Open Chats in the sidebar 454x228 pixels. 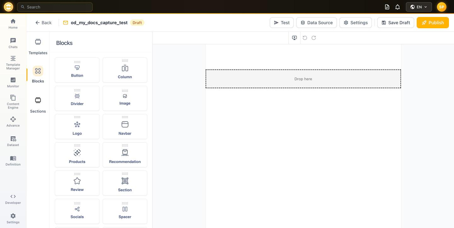13,43
